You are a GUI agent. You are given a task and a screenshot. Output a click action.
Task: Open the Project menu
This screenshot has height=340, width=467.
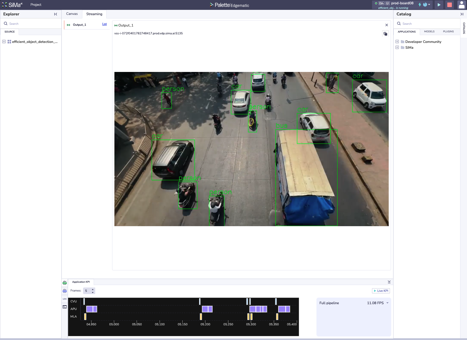36,5
